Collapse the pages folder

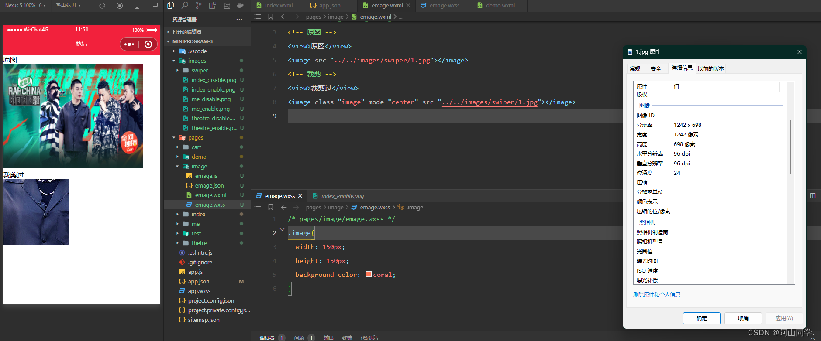click(x=207, y=137)
